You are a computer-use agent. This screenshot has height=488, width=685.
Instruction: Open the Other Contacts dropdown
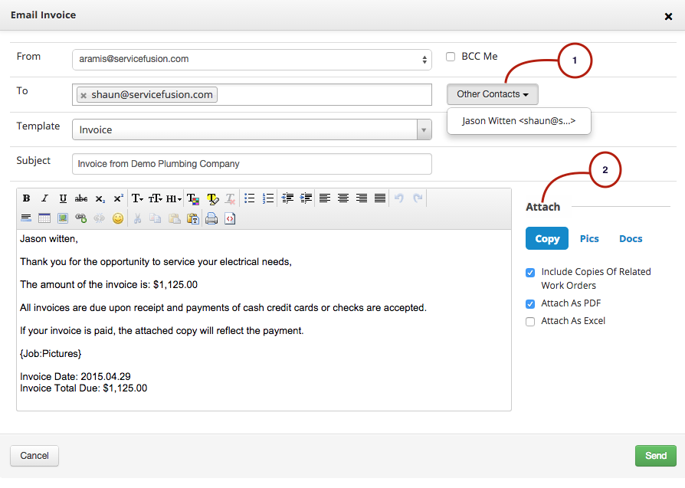click(x=492, y=93)
